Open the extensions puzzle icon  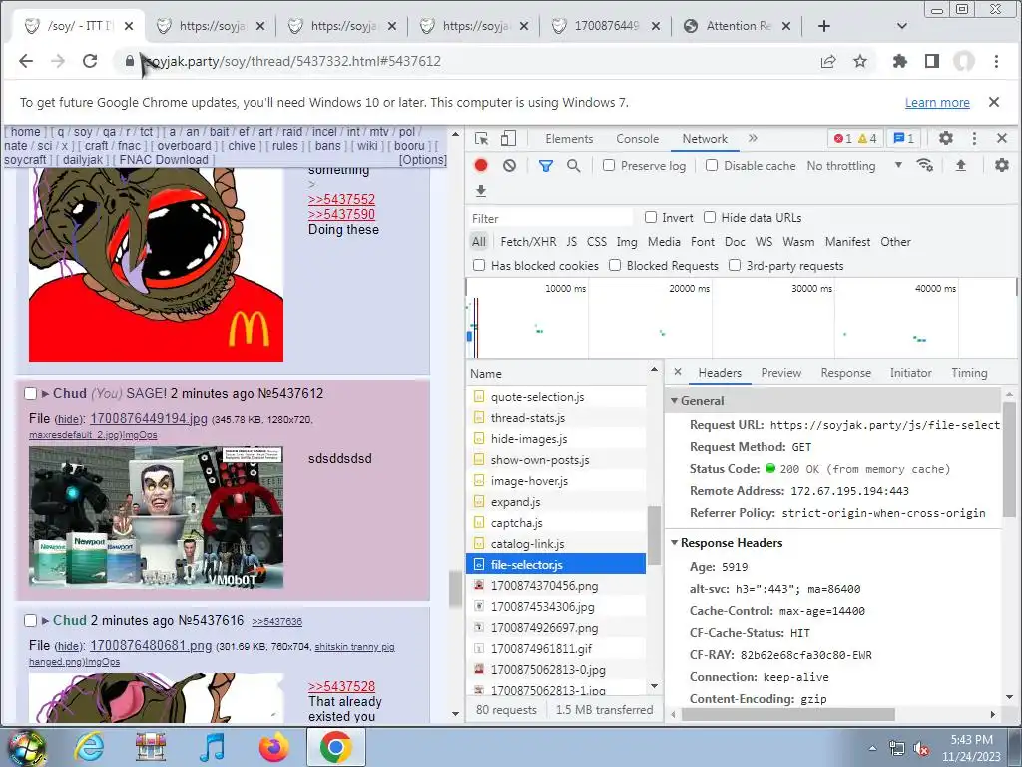pos(900,61)
